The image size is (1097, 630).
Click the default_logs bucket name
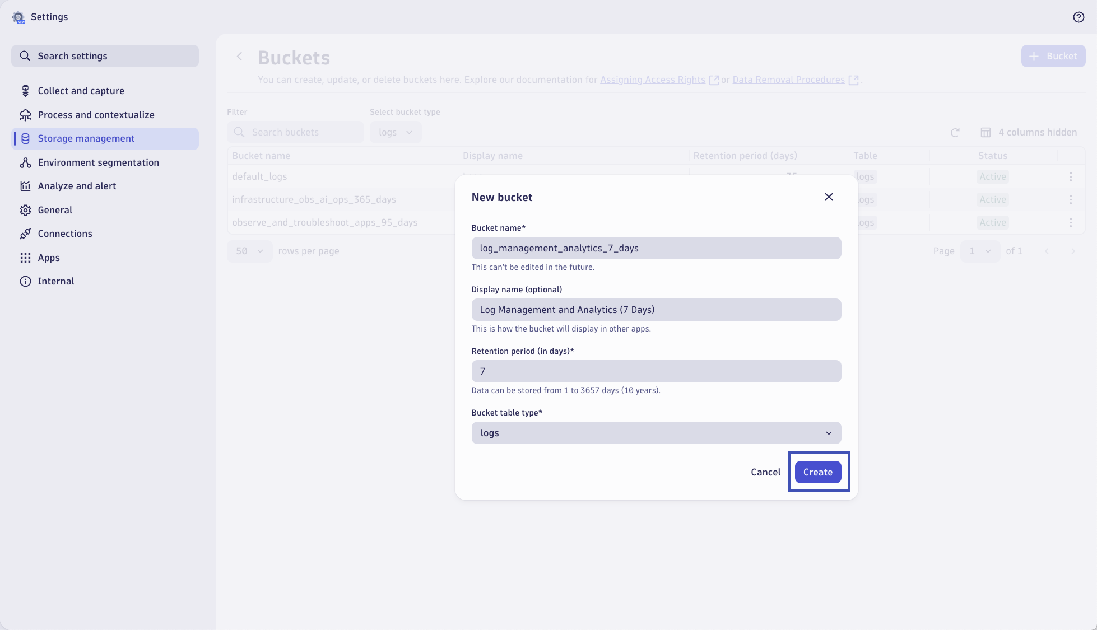(259, 177)
